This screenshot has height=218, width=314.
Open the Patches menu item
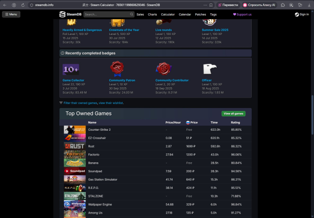pyautogui.click(x=200, y=14)
